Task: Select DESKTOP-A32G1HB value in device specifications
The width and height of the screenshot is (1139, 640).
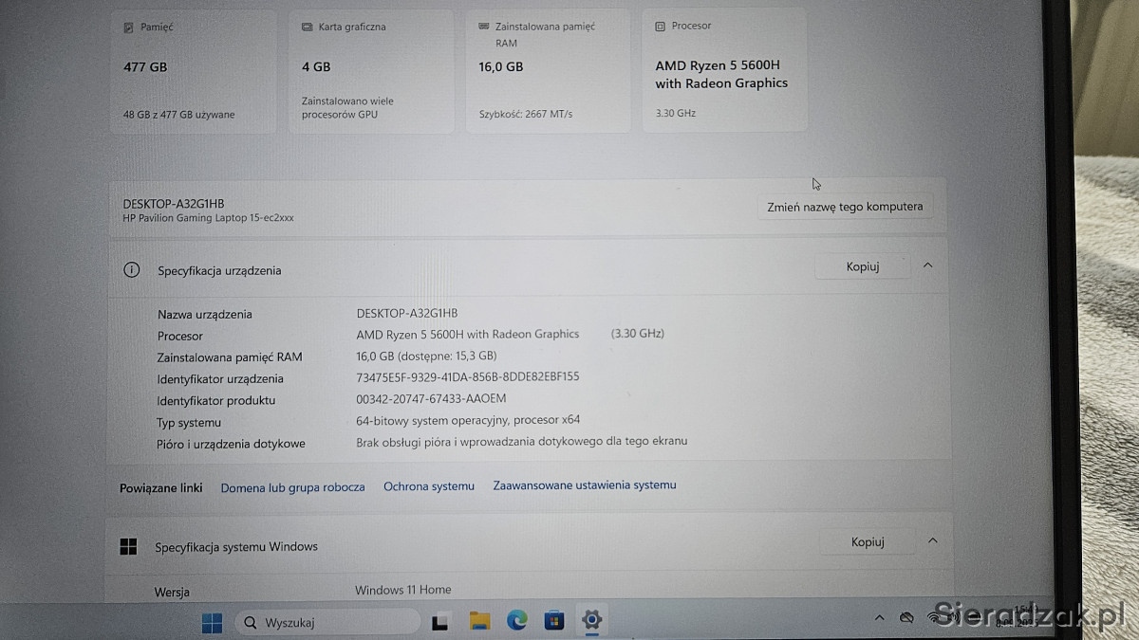Action: pos(407,313)
